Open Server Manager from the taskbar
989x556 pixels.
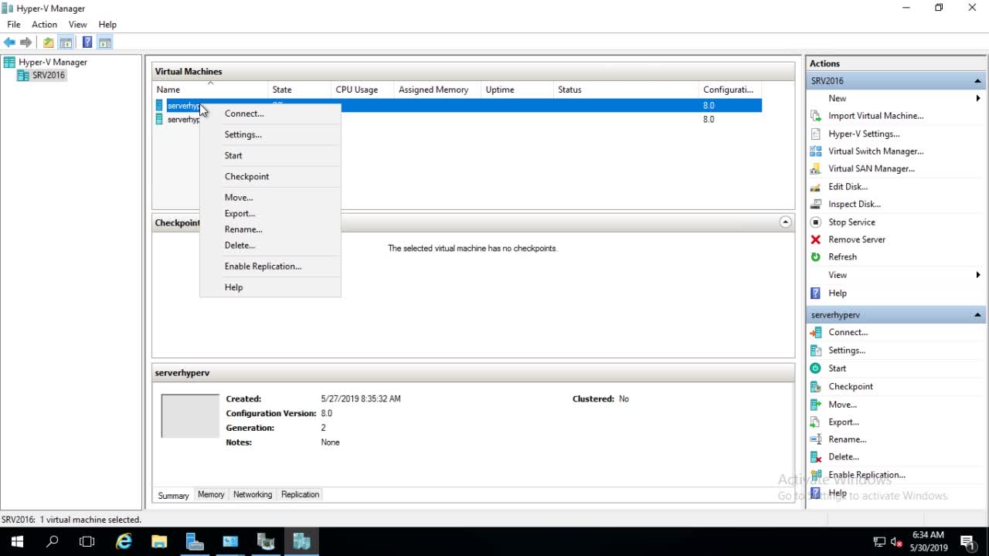click(x=195, y=541)
